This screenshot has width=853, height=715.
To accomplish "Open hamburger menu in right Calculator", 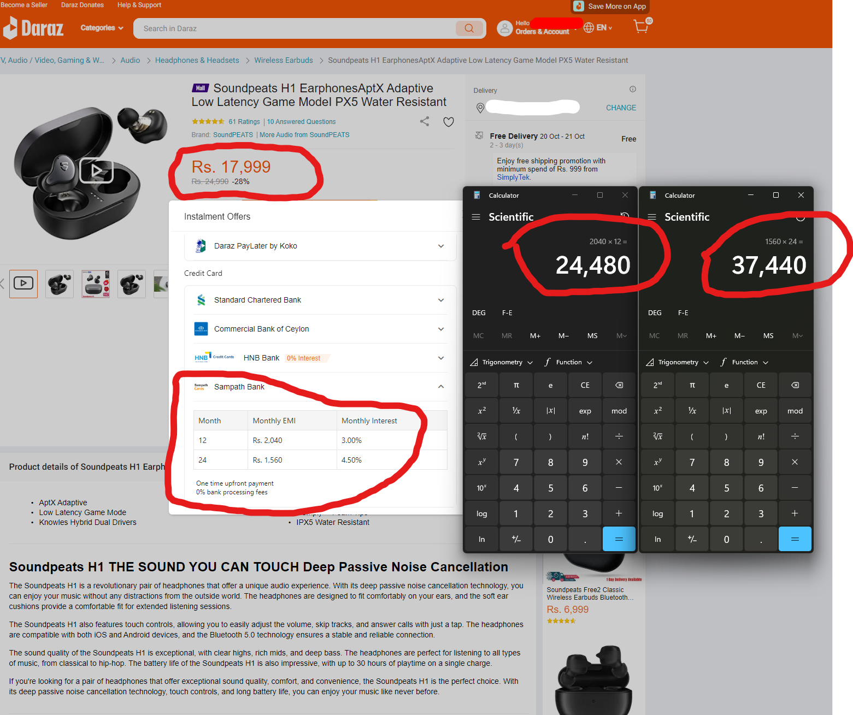I will pyautogui.click(x=652, y=217).
